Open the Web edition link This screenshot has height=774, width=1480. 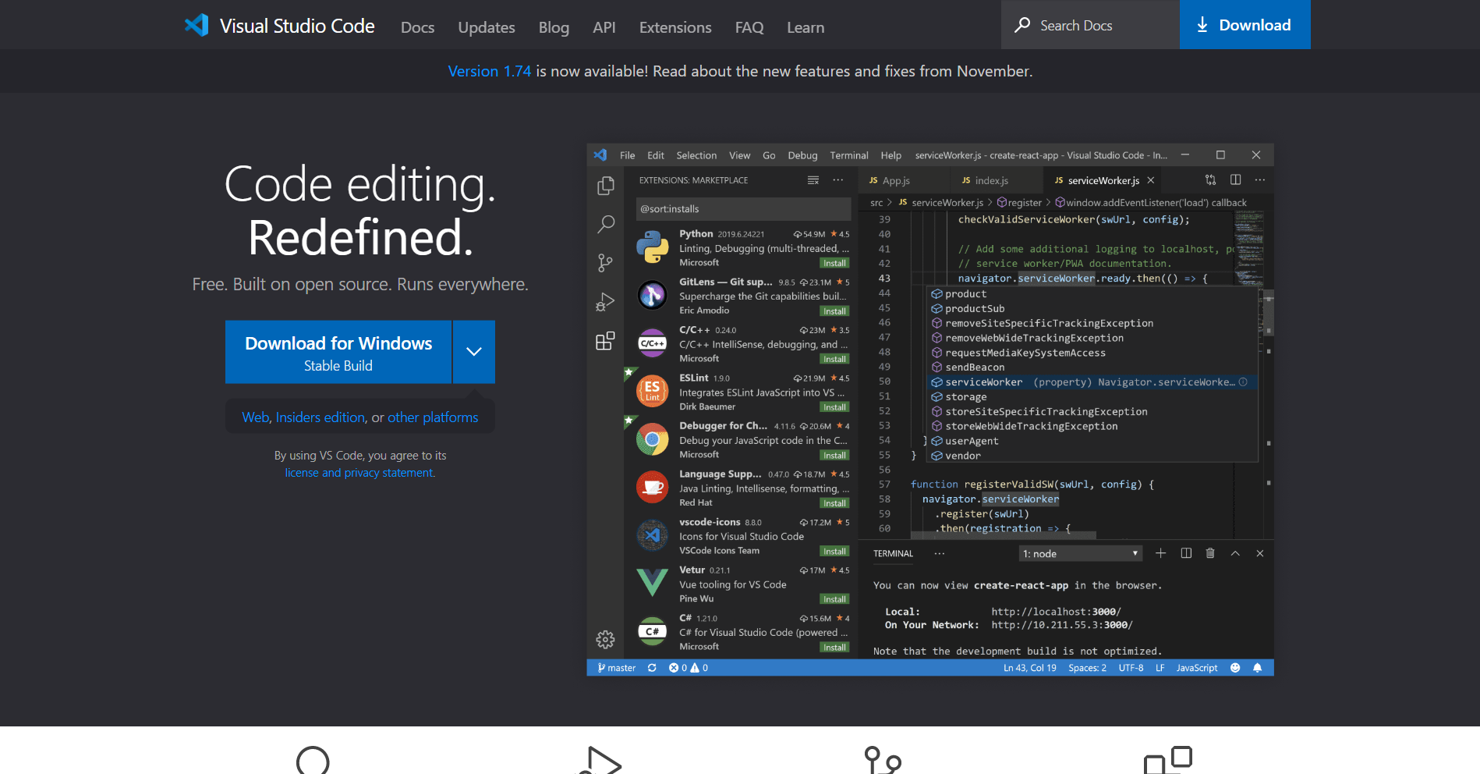tap(256, 417)
